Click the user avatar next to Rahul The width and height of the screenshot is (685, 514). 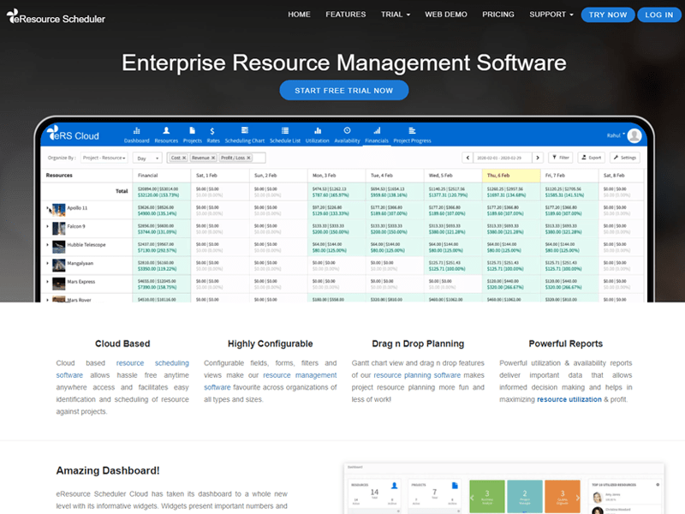pos(634,135)
